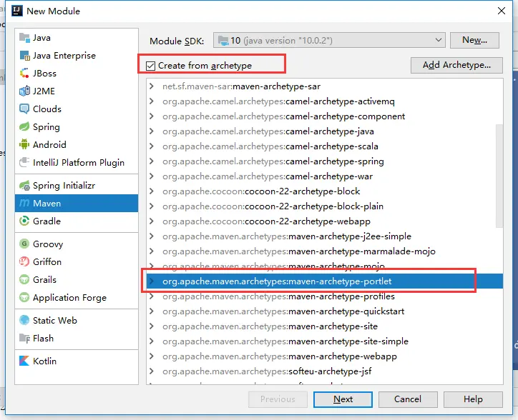
Task: Click the Static Web globe icon
Action: (x=24, y=321)
